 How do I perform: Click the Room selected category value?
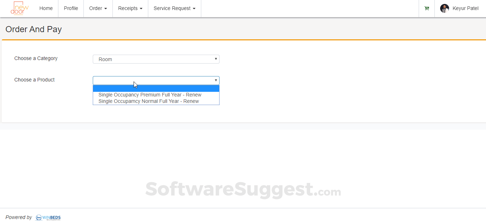105,59
